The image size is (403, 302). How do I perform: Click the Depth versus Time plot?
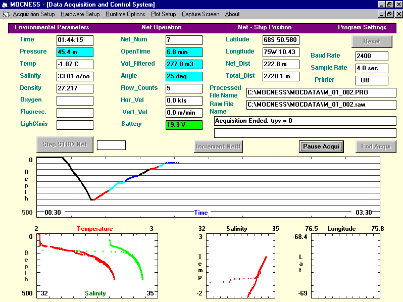tap(208, 187)
